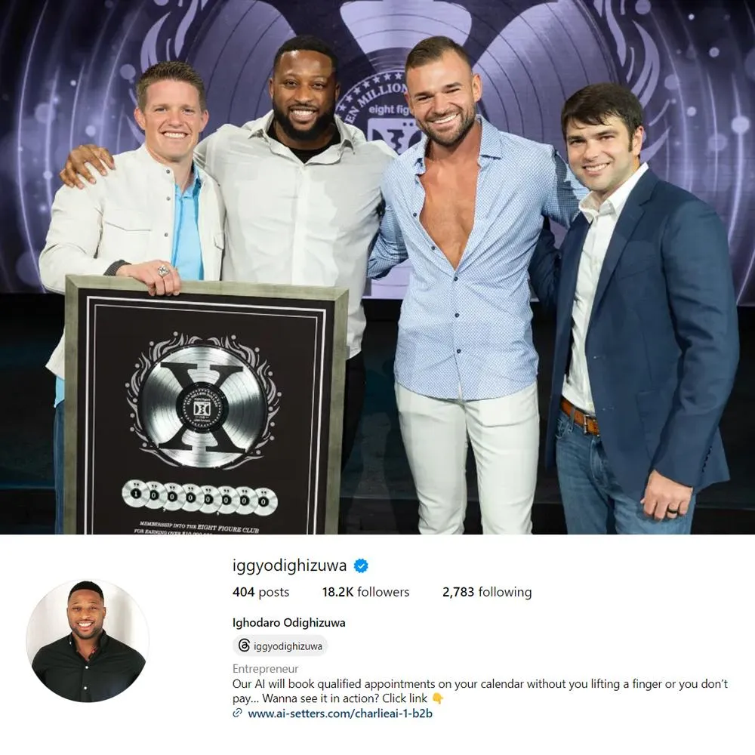
Task: Click the Ighodaro Odighizuwa display name
Action: tap(289, 623)
